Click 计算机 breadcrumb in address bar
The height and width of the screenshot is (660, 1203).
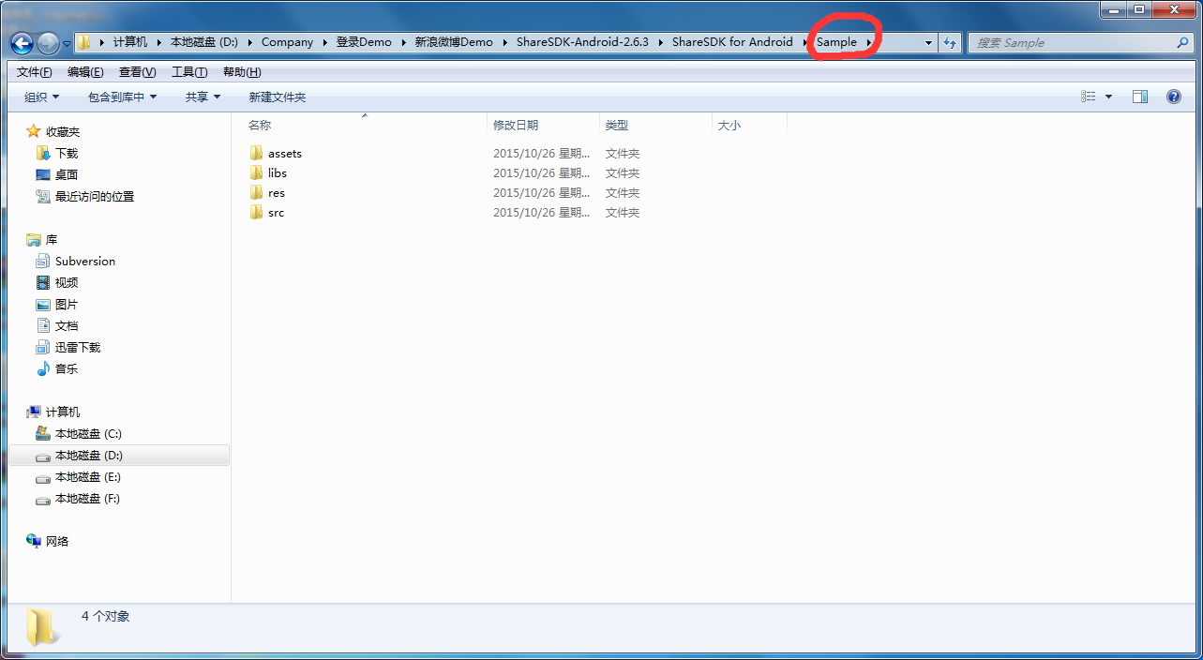coord(130,42)
